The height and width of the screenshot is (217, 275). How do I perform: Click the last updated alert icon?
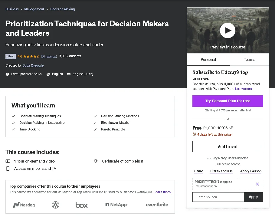pos(7,74)
